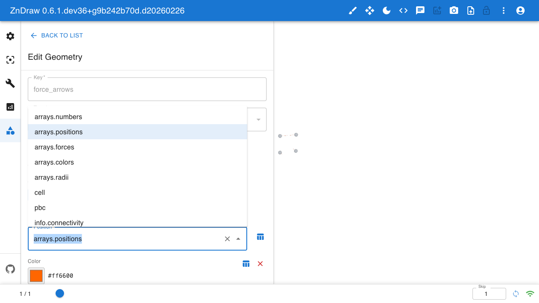Screen dimensions: 539x303
Task: Click the upload file icon
Action: 471,11
